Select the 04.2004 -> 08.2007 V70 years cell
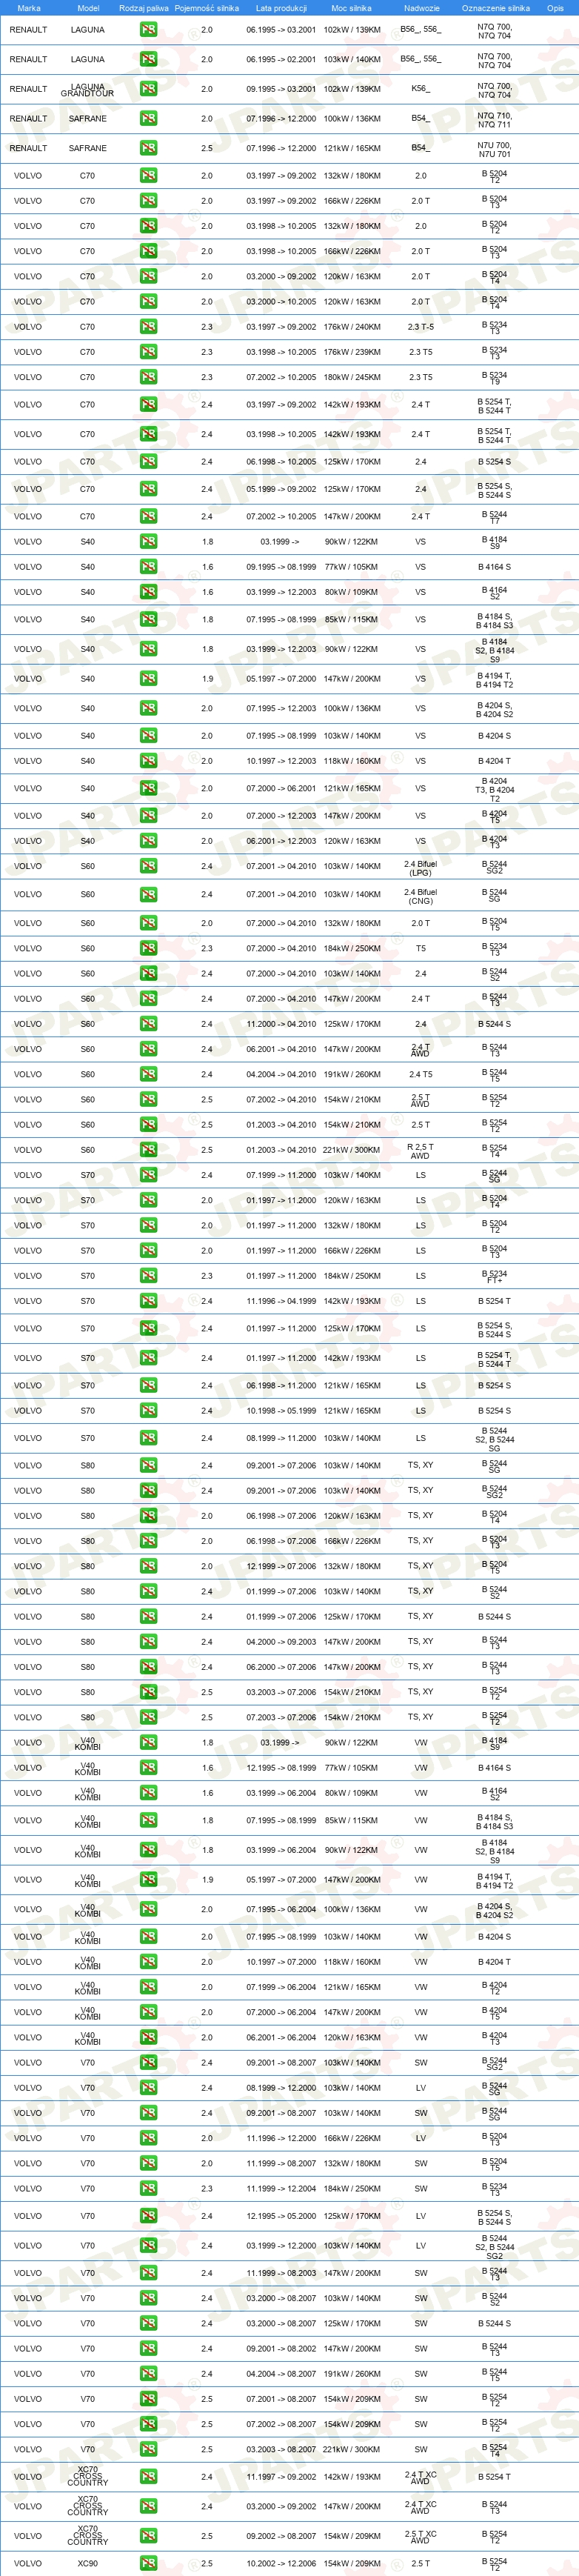Viewport: 579px width, 2576px height. coord(281,2374)
